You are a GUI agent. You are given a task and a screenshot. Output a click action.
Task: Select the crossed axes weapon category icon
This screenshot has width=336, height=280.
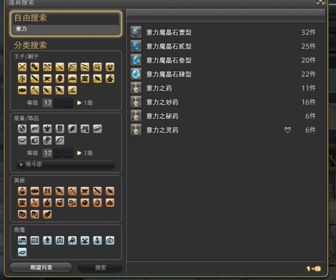click(x=48, y=67)
